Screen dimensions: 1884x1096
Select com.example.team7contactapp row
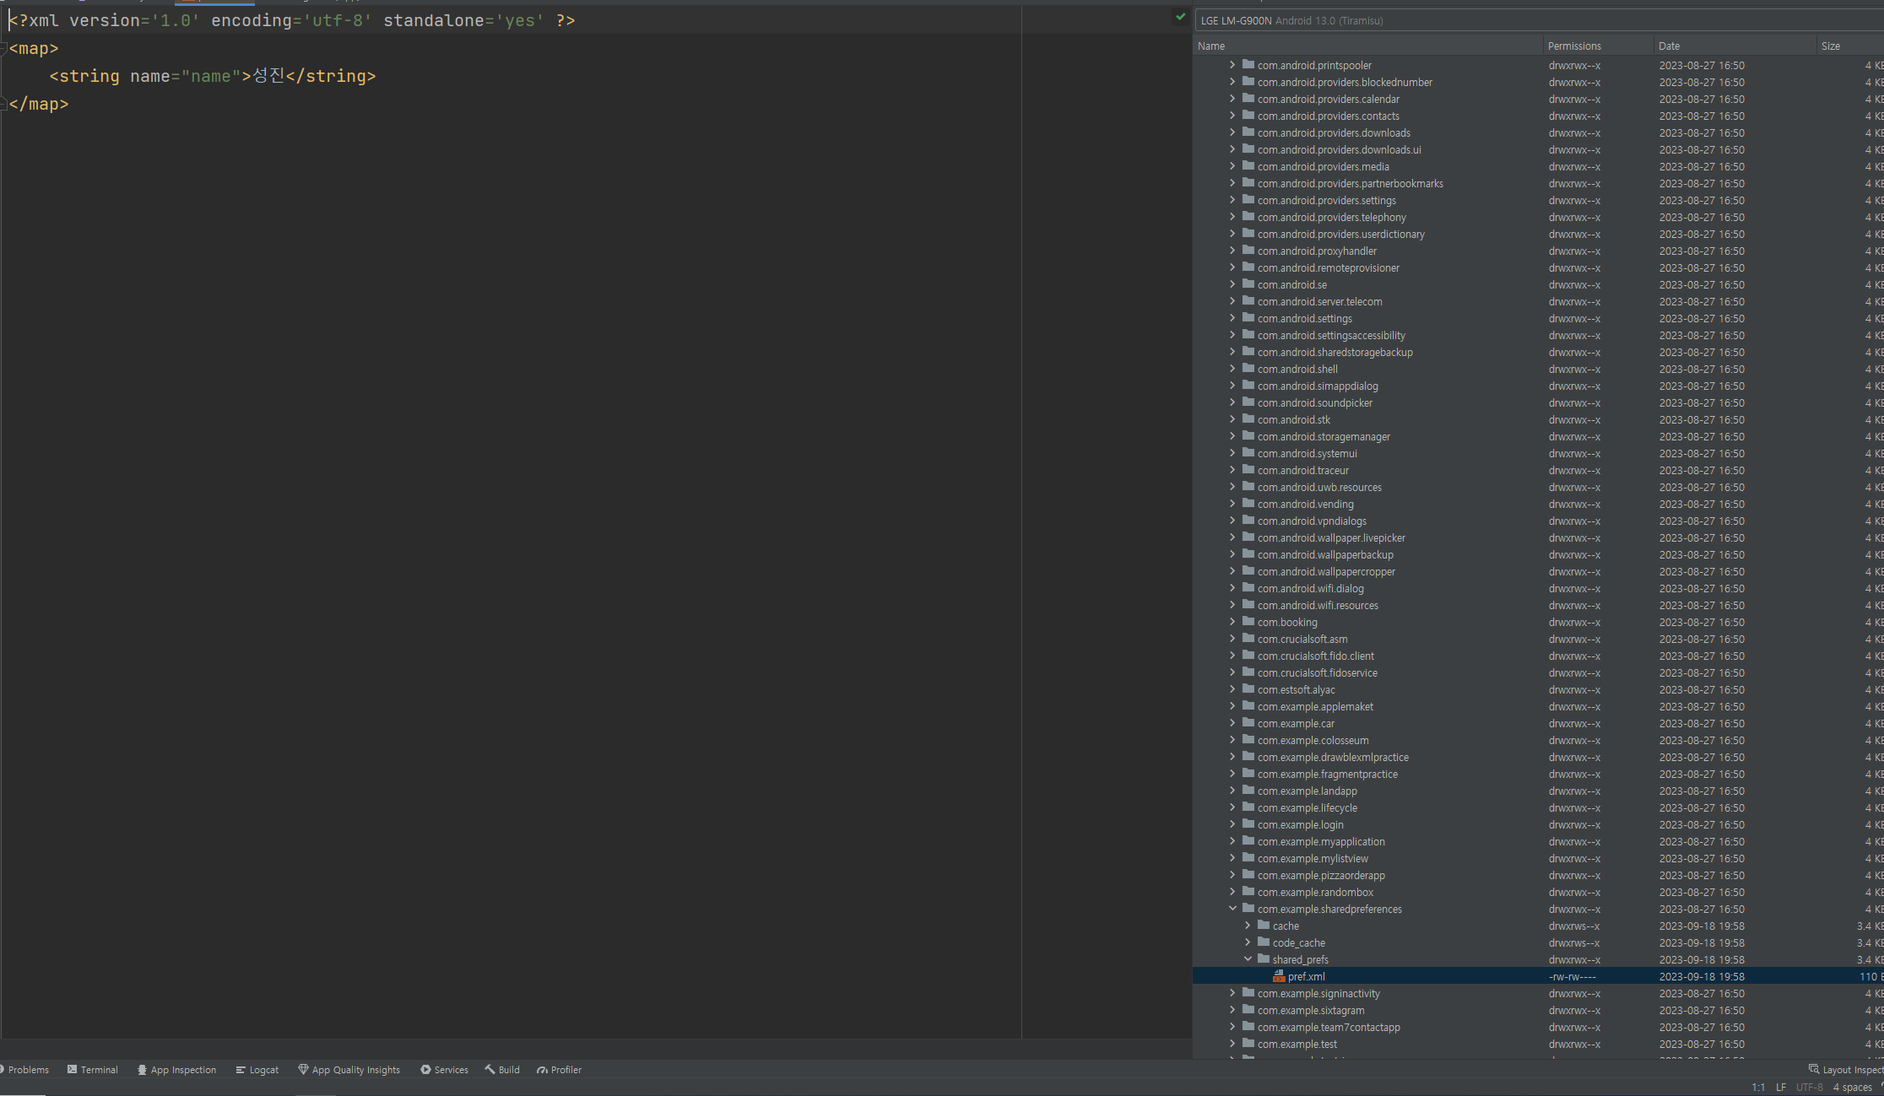point(1539,1027)
